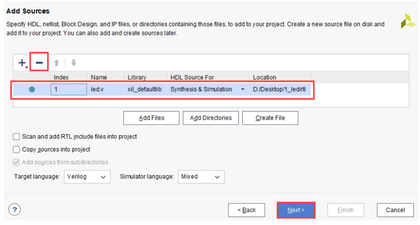This screenshot has width=420, height=225.
Task: Open help with the question mark icon
Action: 15,210
